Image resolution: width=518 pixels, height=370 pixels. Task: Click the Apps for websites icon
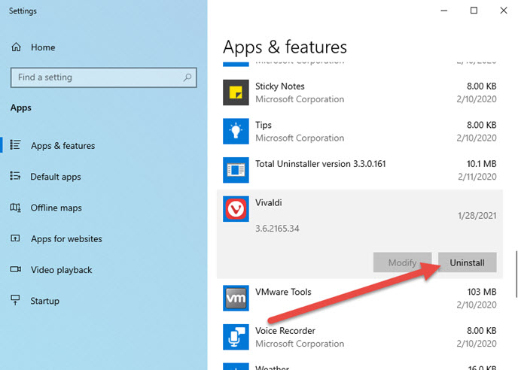click(15, 238)
